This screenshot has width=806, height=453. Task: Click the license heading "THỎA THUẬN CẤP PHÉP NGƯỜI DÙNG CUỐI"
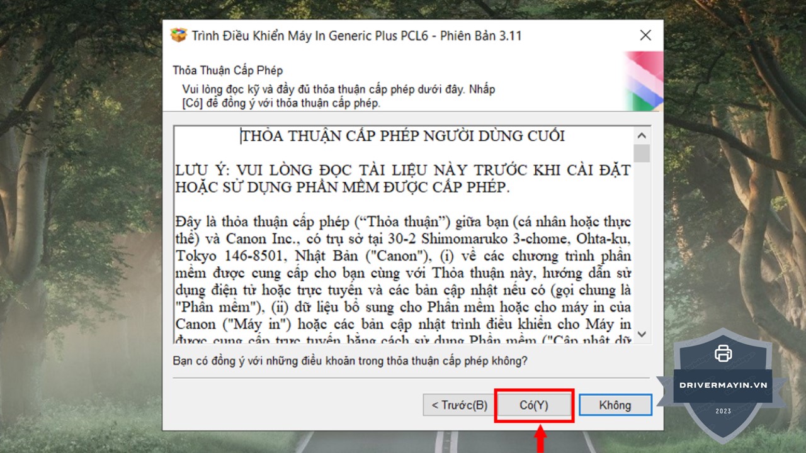coord(403,136)
